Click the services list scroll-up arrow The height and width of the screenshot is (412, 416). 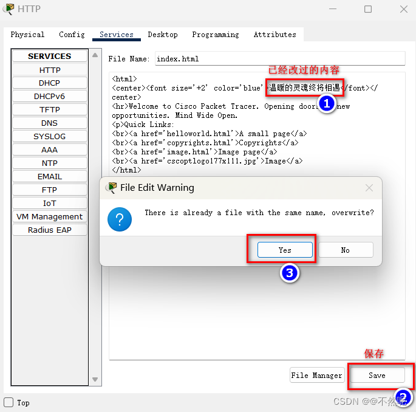[95, 55]
